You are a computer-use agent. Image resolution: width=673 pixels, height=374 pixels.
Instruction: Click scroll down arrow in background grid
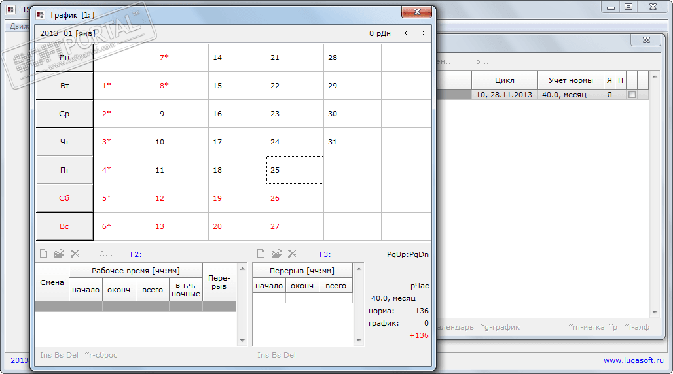tap(655, 313)
